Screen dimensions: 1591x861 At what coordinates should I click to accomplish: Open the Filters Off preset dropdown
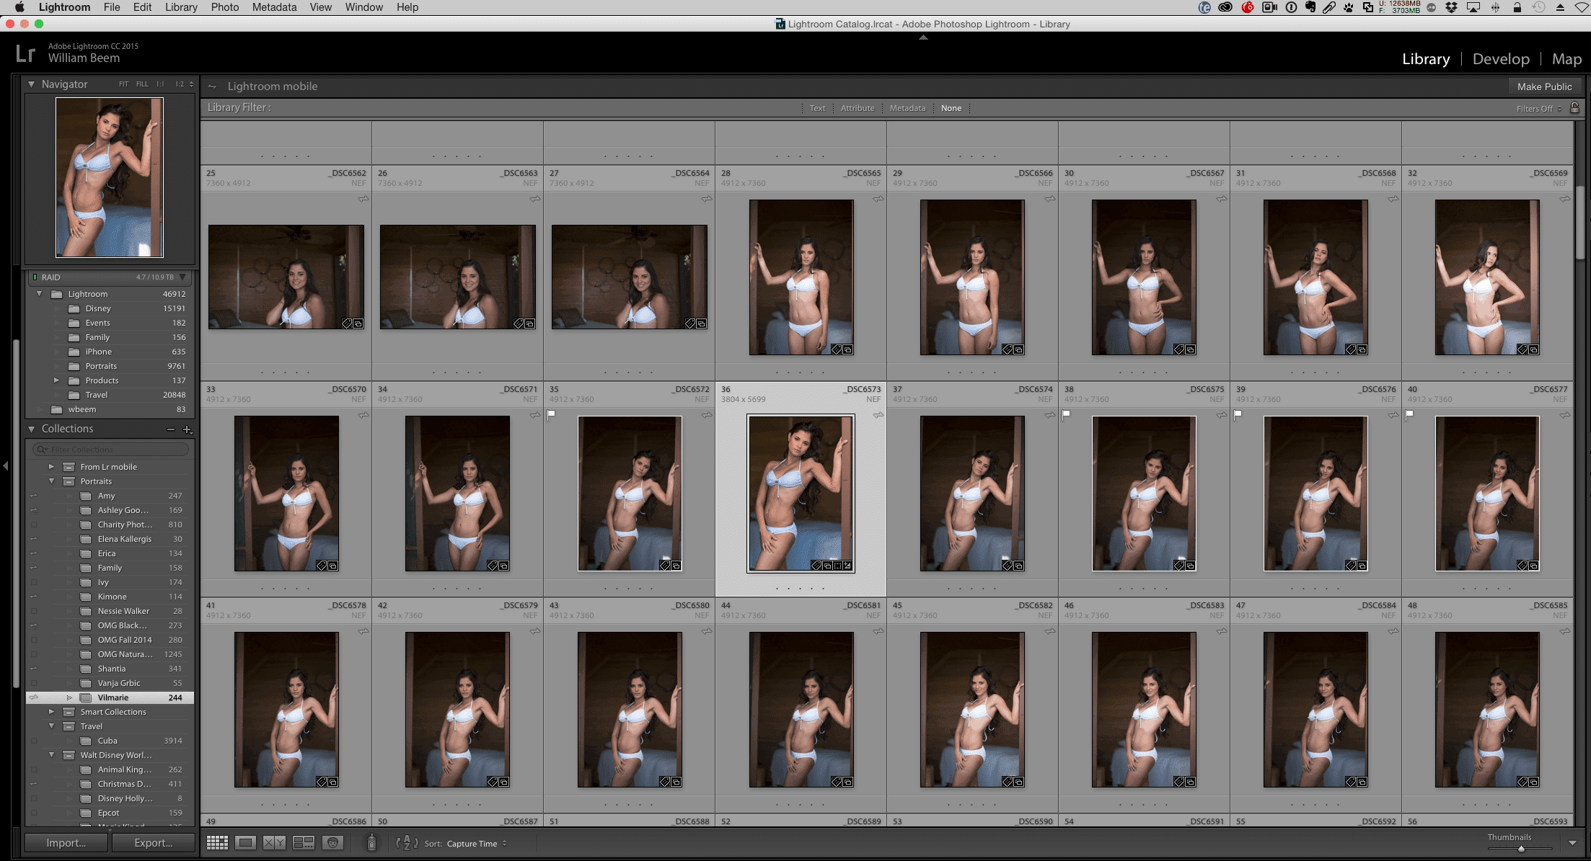tap(1538, 109)
